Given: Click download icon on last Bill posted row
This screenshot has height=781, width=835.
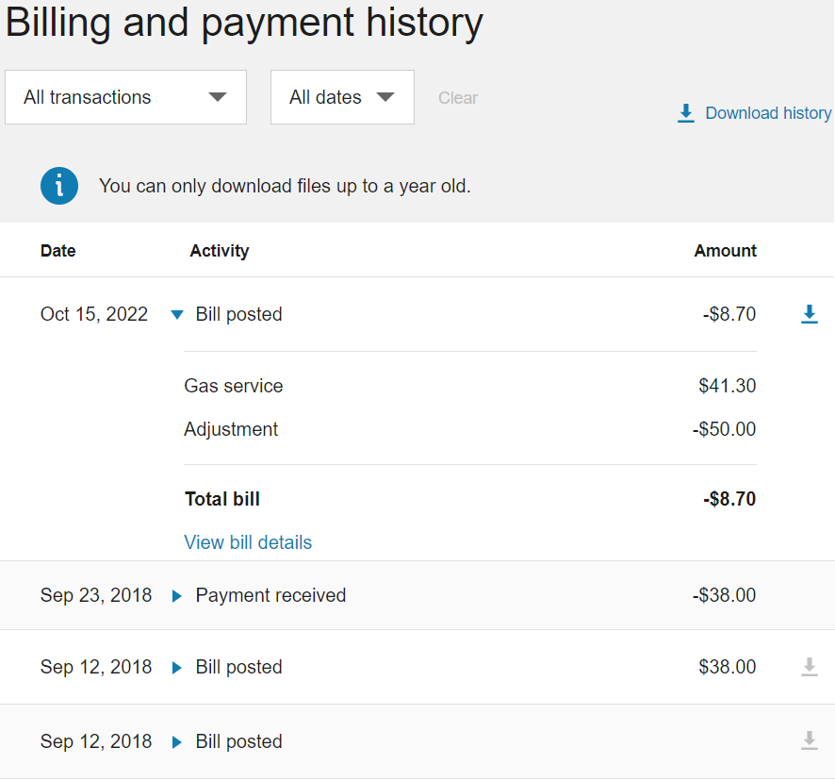Looking at the screenshot, I should click(809, 740).
